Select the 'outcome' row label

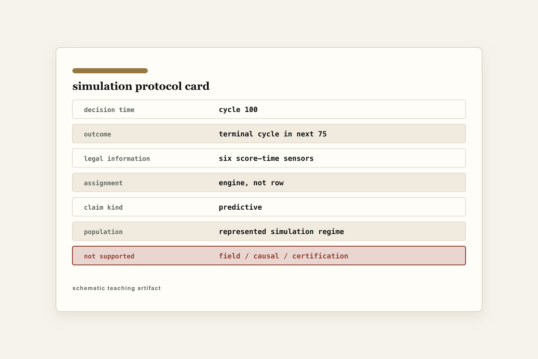click(97, 134)
